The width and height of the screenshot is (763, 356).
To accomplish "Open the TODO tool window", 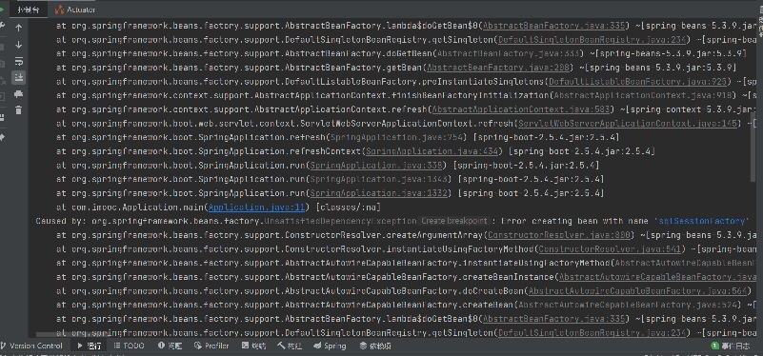I will coord(129,346).
